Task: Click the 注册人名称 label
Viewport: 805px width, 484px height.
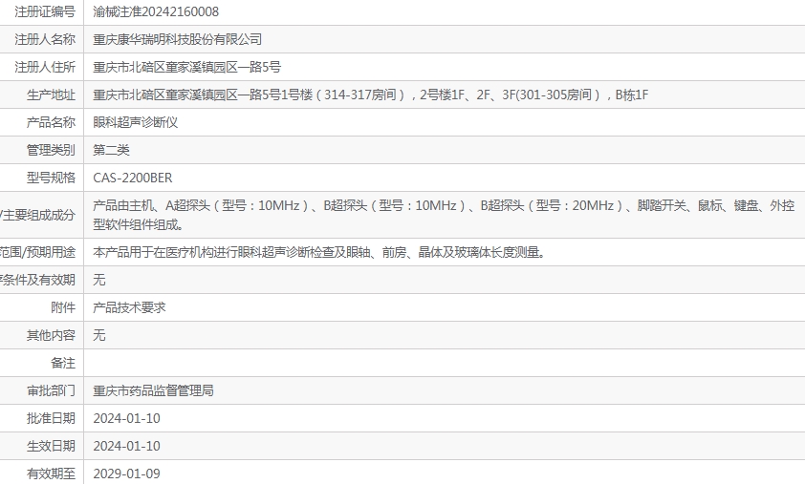Action: pos(45,39)
